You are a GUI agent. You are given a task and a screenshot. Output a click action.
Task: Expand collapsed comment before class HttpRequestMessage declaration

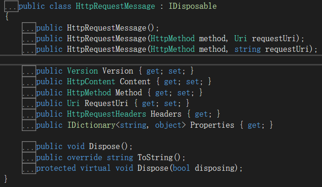pyautogui.click(x=11, y=6)
